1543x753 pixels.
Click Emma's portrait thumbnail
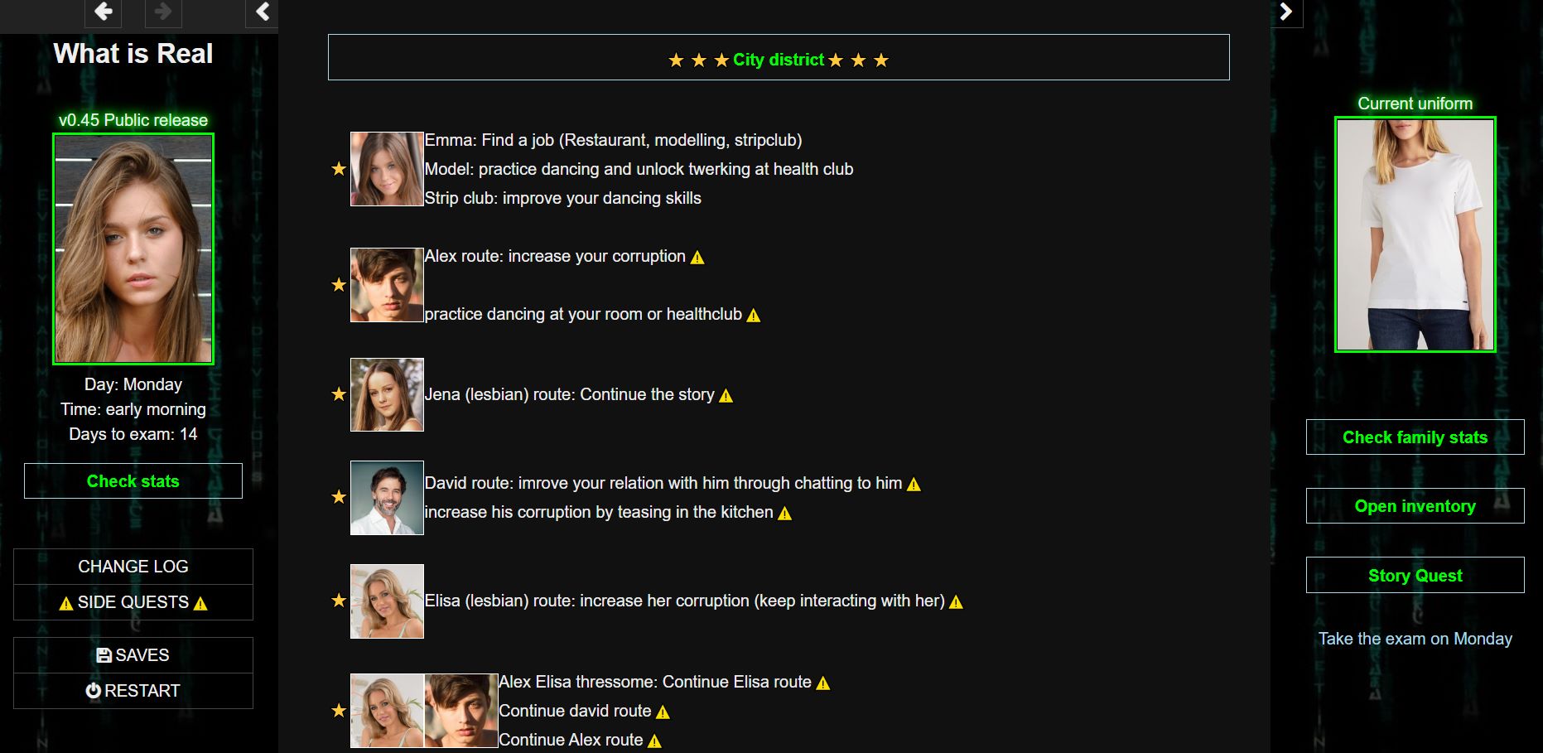[387, 169]
